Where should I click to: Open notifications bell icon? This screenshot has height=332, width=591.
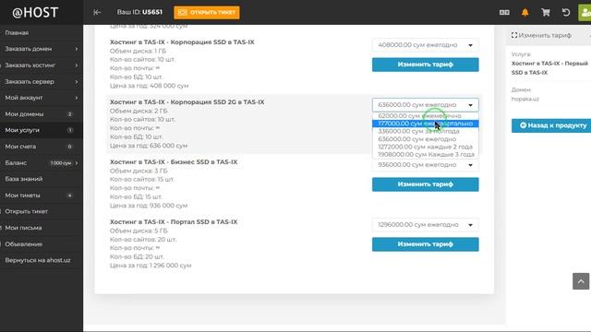(x=525, y=12)
